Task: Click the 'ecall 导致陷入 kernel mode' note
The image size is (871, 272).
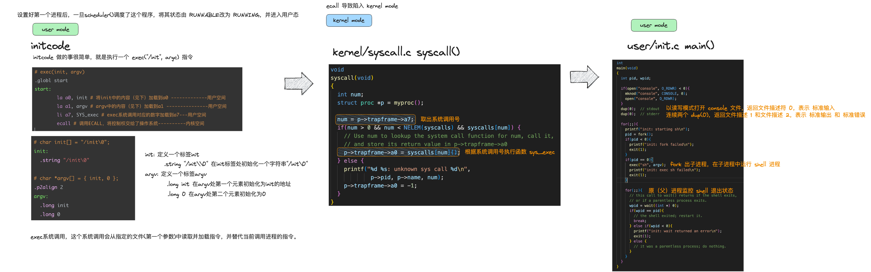Action: coord(362,6)
